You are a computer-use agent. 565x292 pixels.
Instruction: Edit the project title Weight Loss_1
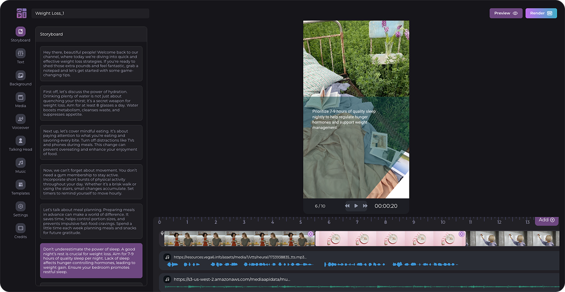pyautogui.click(x=90, y=13)
